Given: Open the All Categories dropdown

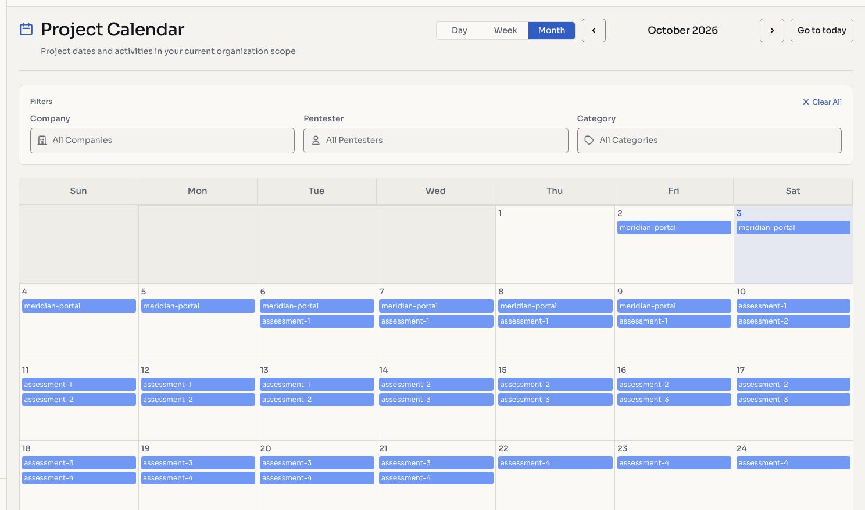Looking at the screenshot, I should pyautogui.click(x=709, y=141).
